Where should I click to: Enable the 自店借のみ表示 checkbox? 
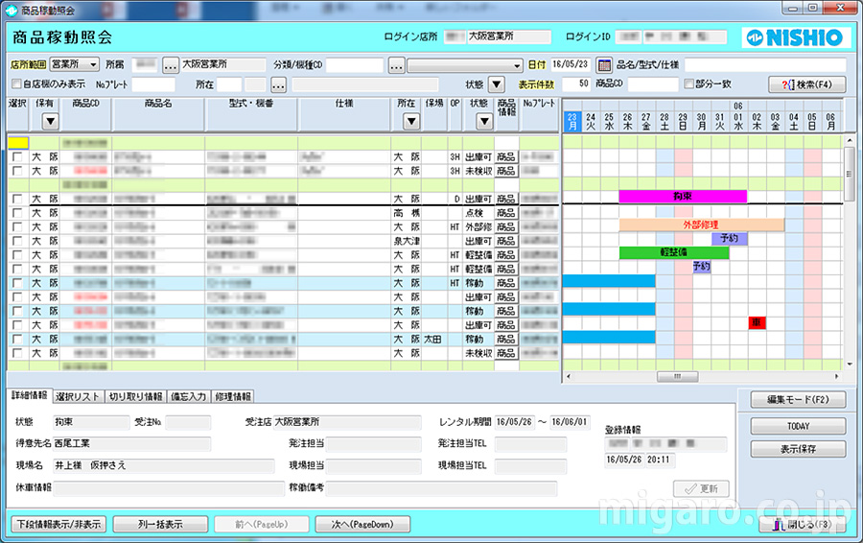pyautogui.click(x=16, y=84)
